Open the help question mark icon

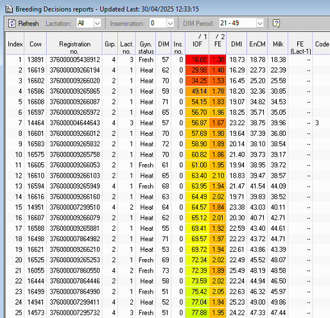point(276,23)
